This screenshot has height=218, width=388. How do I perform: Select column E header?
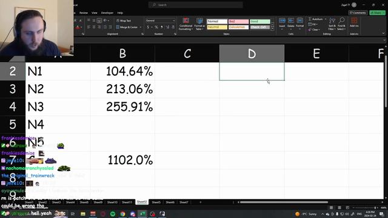tap(316, 53)
